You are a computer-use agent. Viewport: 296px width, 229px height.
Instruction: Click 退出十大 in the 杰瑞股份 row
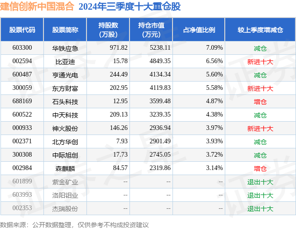click(260, 209)
